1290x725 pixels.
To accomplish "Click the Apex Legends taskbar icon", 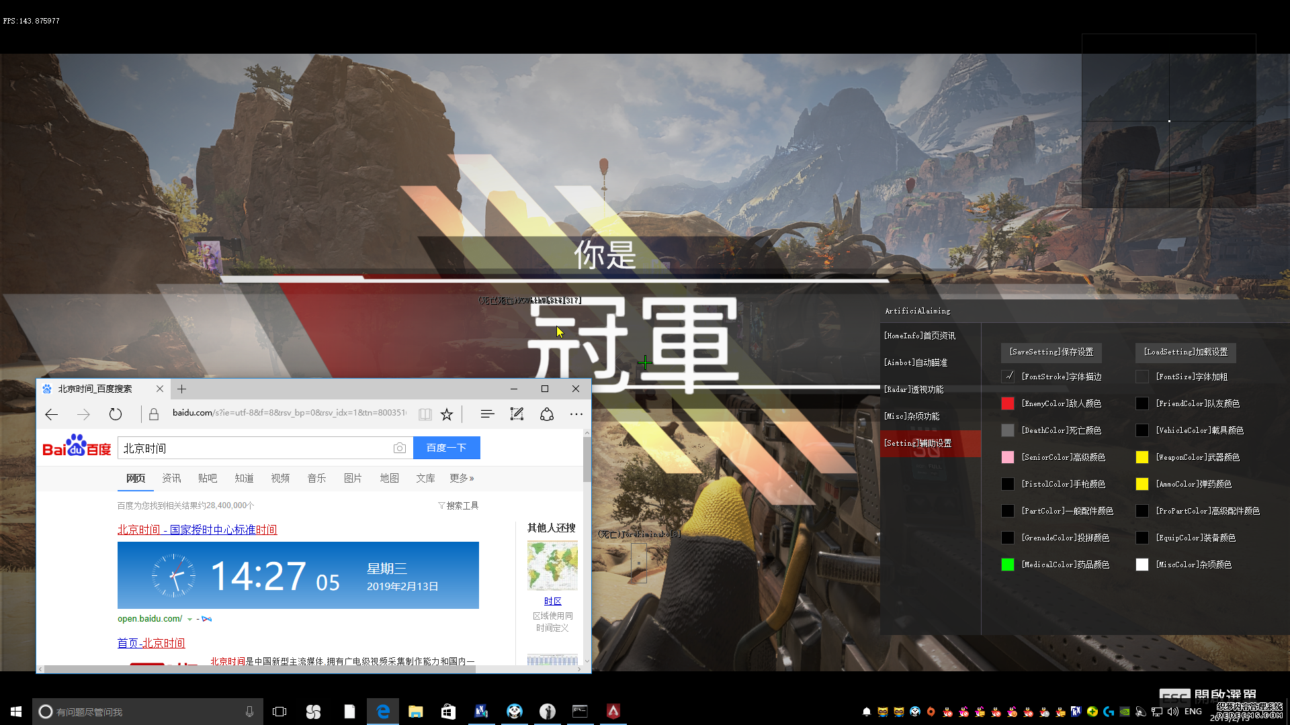I will (613, 712).
